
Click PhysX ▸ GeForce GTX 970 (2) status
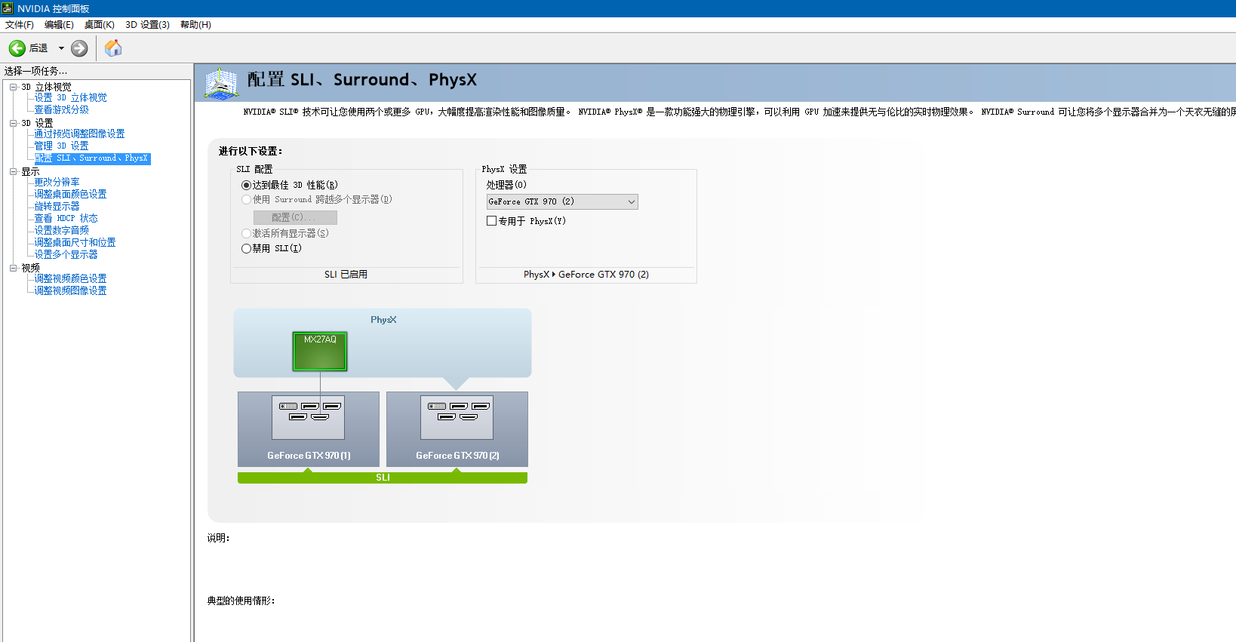[x=586, y=275]
